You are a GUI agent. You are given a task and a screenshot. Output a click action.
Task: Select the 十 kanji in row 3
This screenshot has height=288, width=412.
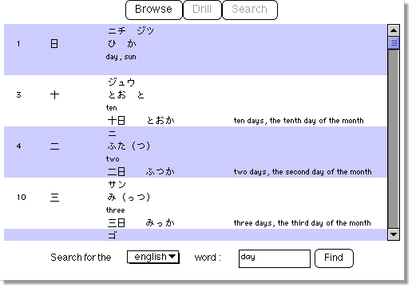(54, 94)
